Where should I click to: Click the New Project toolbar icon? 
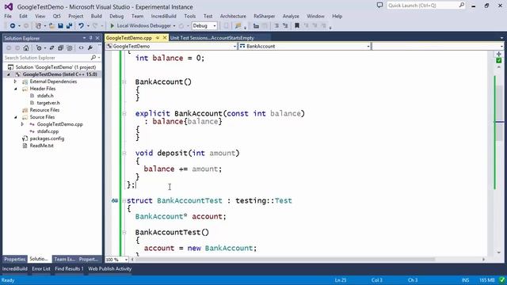click(x=38, y=25)
